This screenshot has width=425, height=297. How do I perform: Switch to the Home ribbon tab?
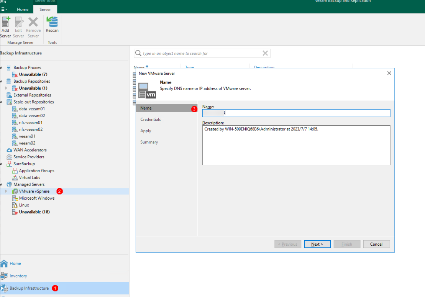click(23, 9)
